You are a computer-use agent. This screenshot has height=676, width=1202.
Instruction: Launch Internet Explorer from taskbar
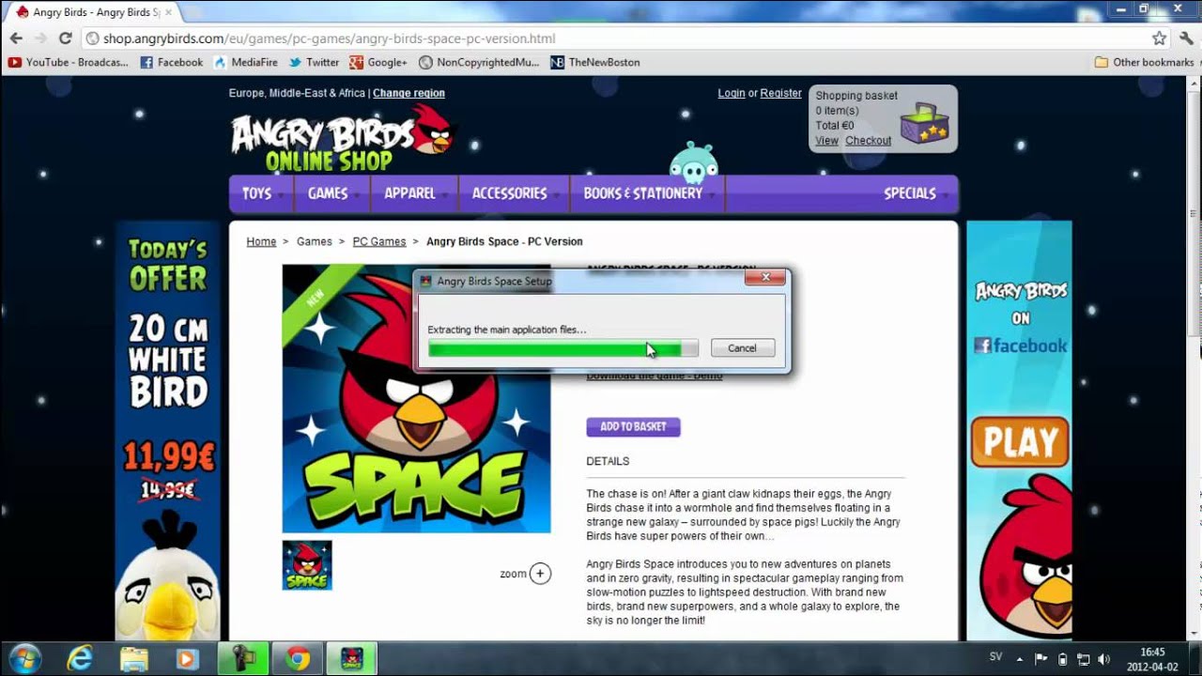pos(80,658)
